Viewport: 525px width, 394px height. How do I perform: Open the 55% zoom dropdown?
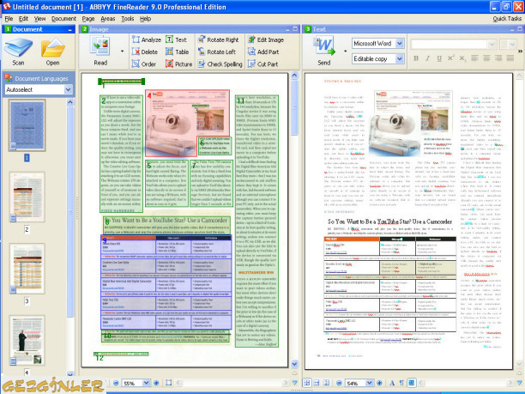(147, 383)
